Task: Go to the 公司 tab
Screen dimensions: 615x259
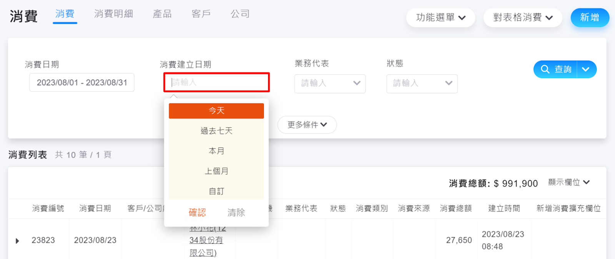Action: (240, 14)
